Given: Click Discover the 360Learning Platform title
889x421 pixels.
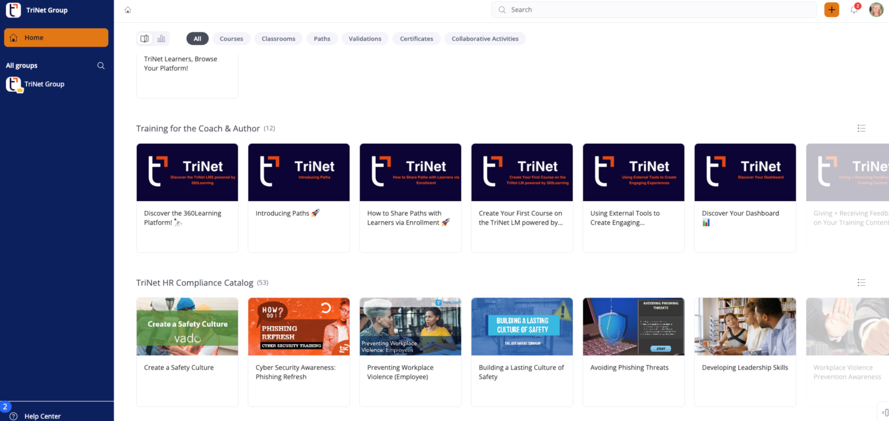Looking at the screenshot, I should pyautogui.click(x=183, y=218).
